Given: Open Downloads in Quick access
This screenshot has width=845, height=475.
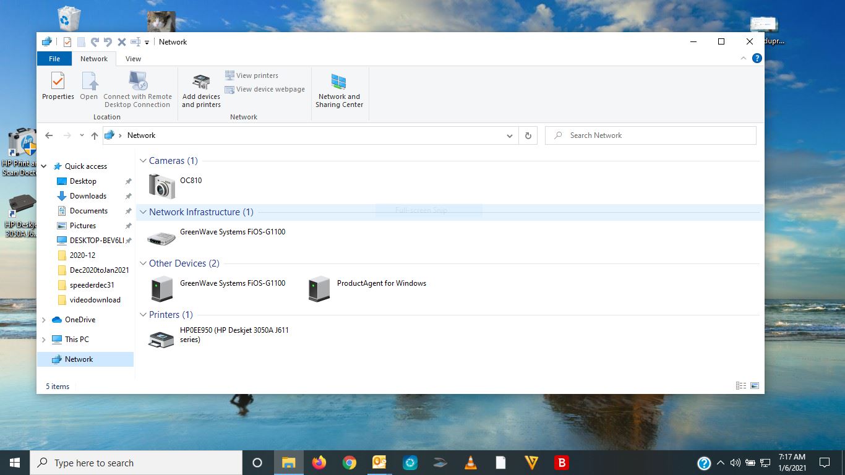Looking at the screenshot, I should coord(88,196).
